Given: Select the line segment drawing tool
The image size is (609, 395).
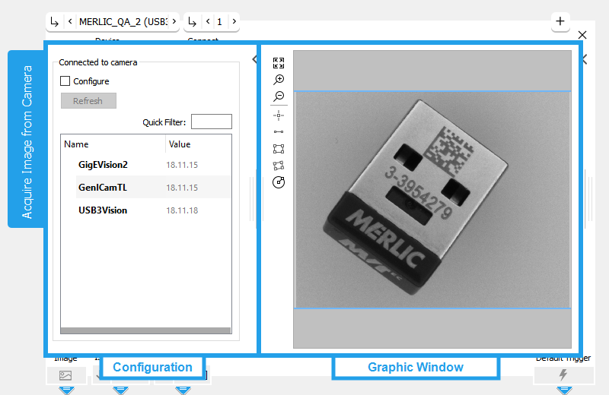Looking at the screenshot, I should point(279,131).
